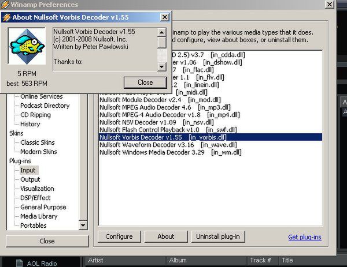This screenshot has height=267, width=347.
Task: Select Online Services in the preferences tree
Action: pyautogui.click(x=42, y=96)
